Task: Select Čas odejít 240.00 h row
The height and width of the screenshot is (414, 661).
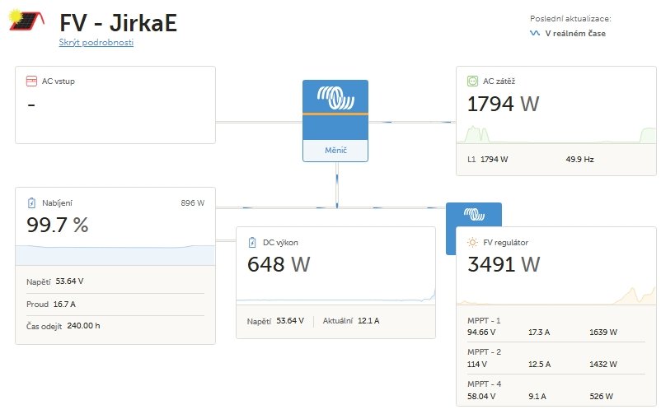Action: click(x=115, y=326)
